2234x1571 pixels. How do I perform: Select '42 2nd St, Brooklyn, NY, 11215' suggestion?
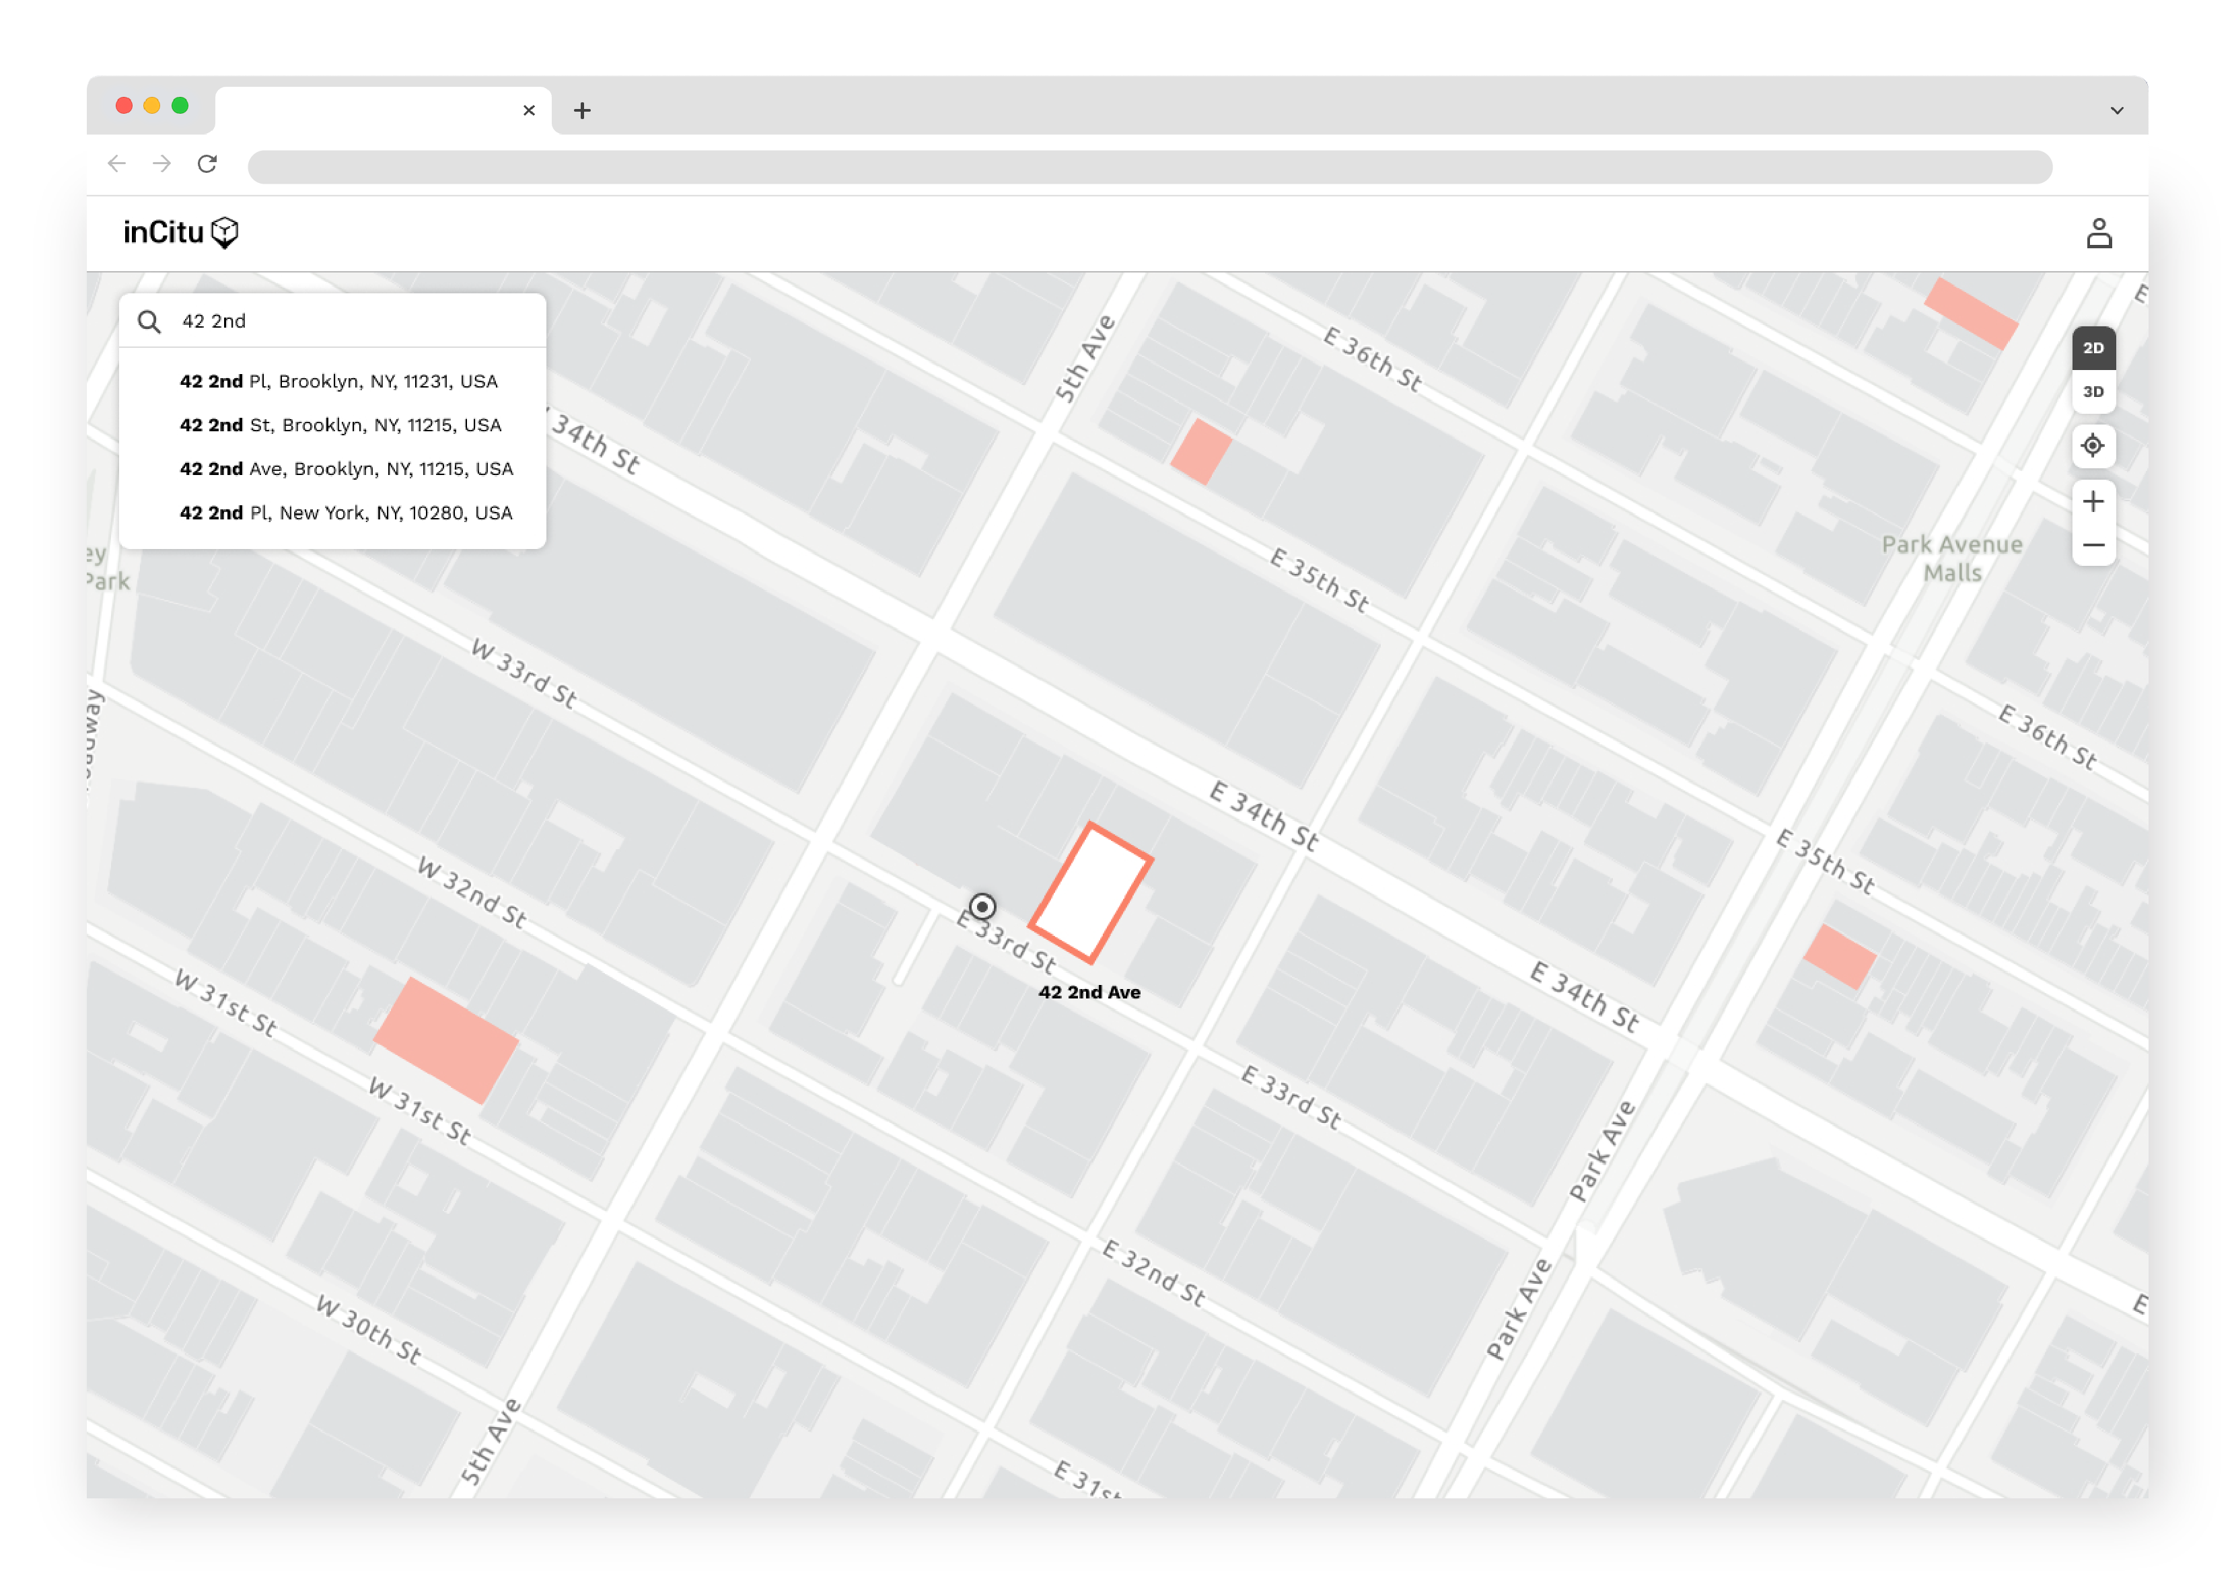340,425
